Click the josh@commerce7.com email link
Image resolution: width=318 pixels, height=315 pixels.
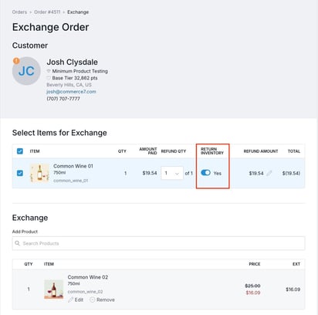pyautogui.click(x=71, y=92)
